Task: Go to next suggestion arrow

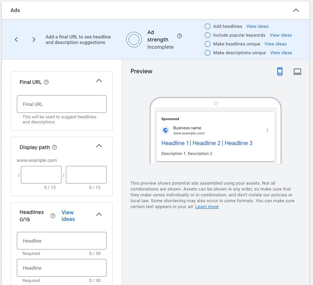Action: coord(34,40)
